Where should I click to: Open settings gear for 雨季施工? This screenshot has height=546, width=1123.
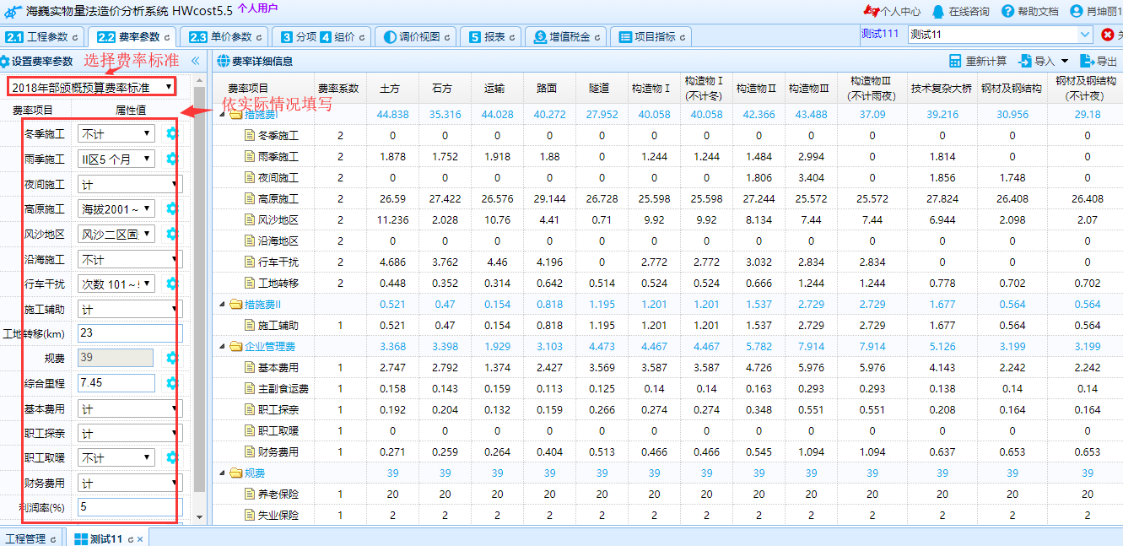coord(172,159)
